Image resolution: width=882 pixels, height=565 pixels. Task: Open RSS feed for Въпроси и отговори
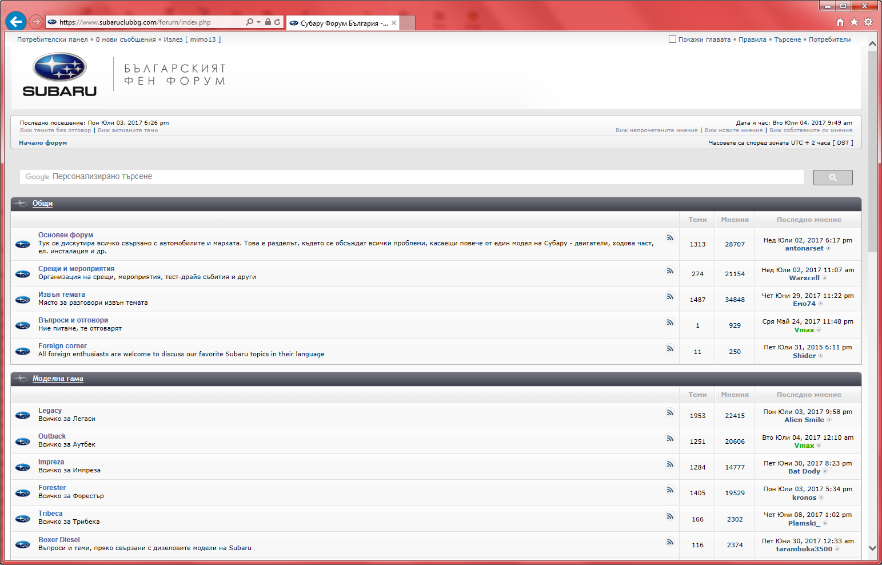coord(670,322)
